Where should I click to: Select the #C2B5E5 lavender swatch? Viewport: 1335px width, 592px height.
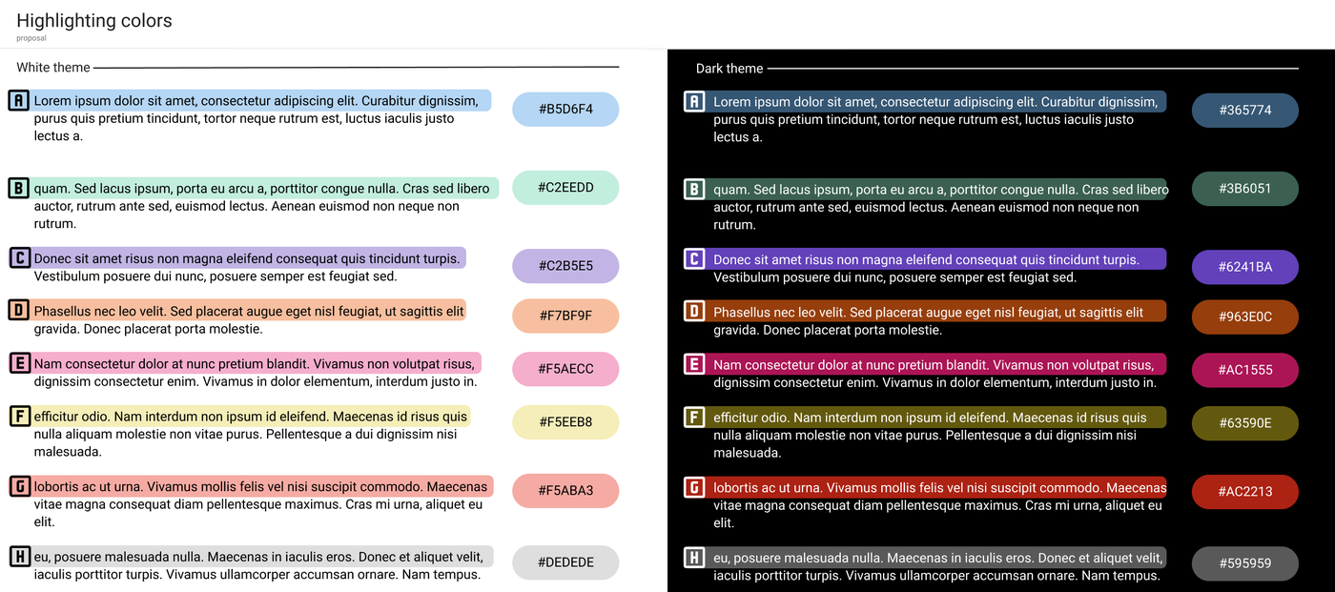pos(565,266)
